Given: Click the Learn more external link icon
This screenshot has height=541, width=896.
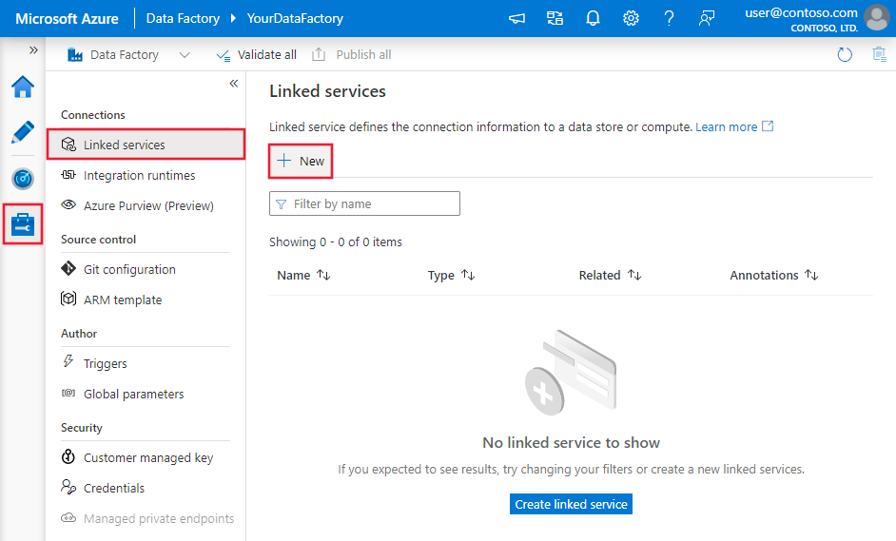Looking at the screenshot, I should coord(768,126).
